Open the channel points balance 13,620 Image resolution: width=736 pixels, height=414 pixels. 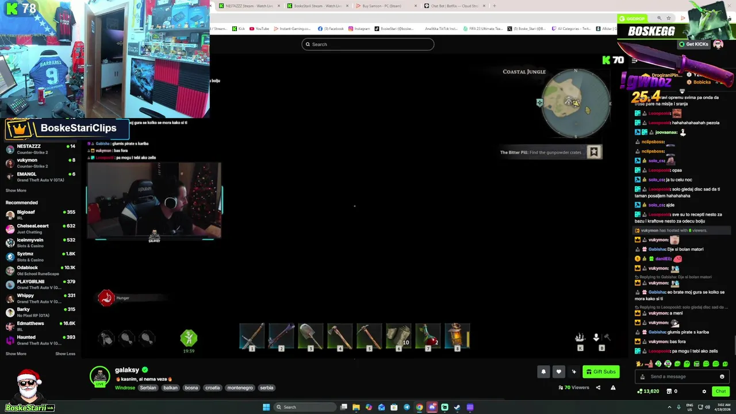(648, 392)
